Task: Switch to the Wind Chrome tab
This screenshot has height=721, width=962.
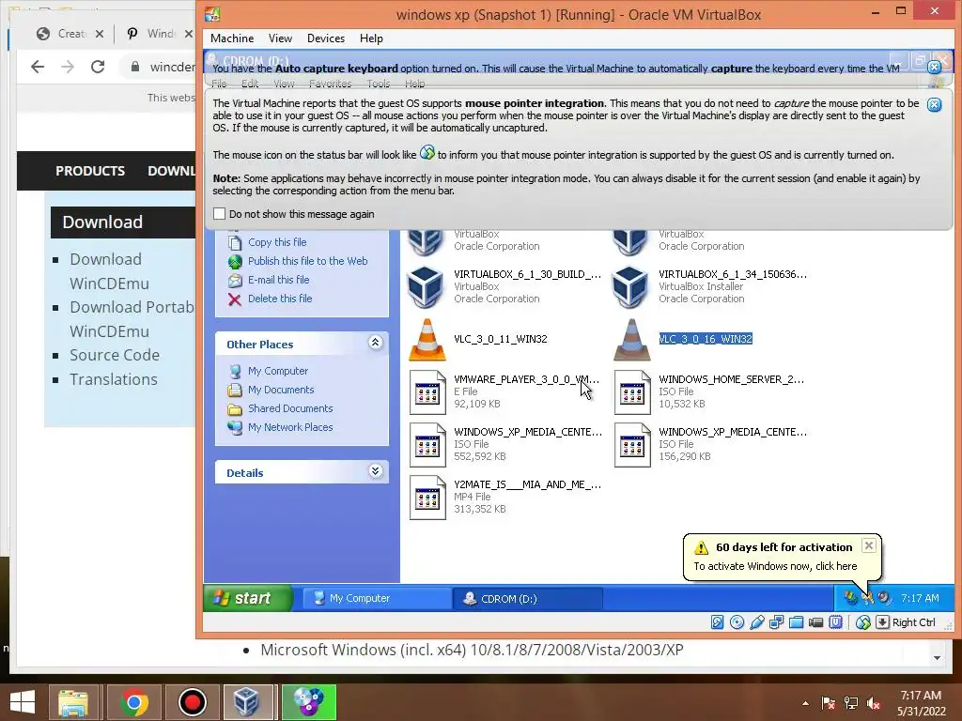Action: 158,34
